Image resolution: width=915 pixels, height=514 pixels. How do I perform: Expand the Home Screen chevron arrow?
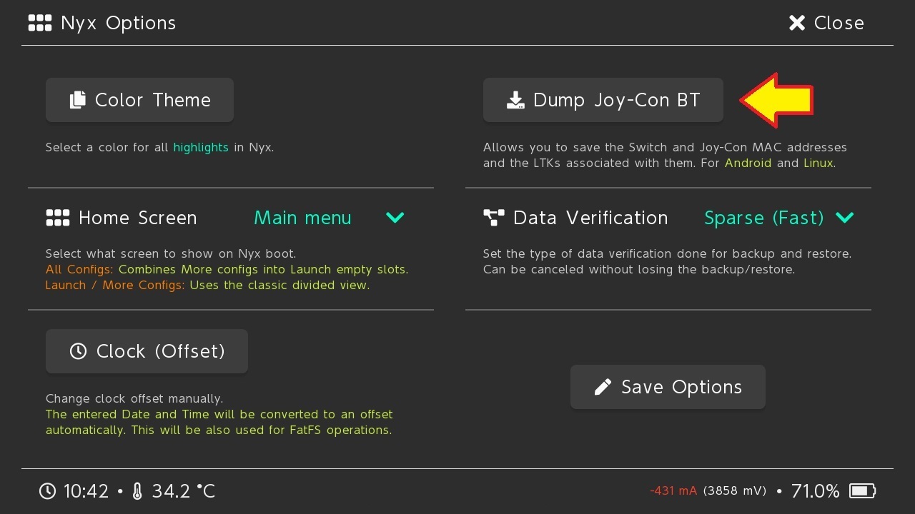pyautogui.click(x=395, y=218)
